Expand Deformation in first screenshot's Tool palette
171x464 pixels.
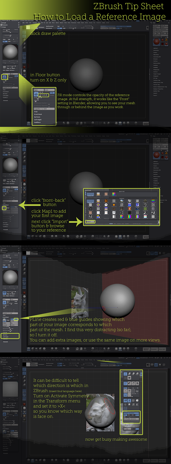point(157,63)
